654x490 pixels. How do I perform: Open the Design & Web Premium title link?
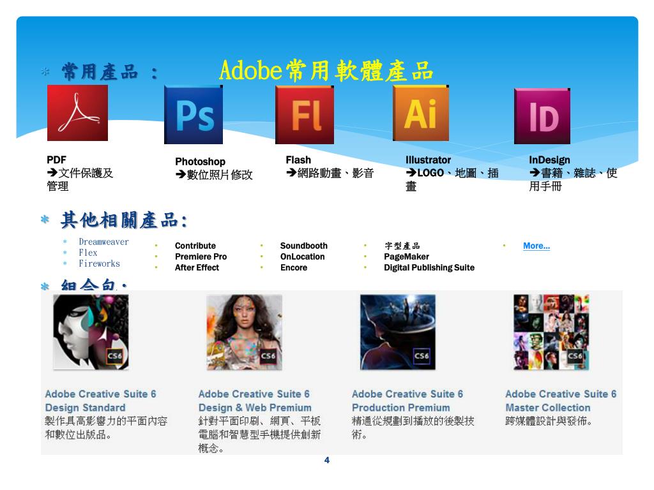click(x=255, y=401)
